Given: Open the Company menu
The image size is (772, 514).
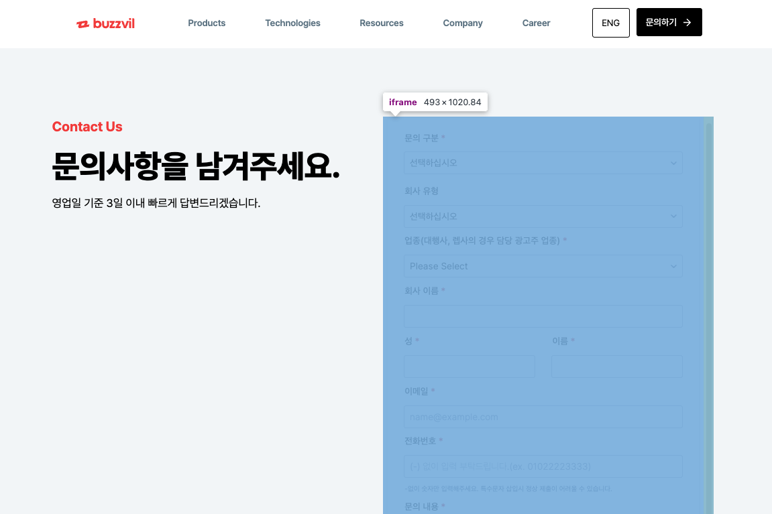Looking at the screenshot, I should click(463, 23).
